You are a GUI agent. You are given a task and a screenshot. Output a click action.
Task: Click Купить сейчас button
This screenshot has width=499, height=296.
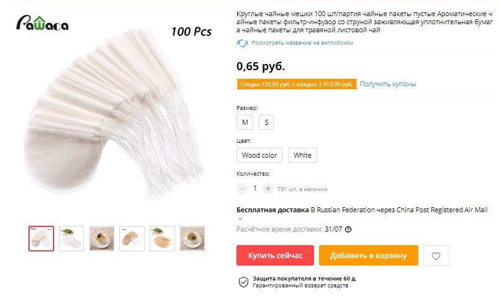[x=276, y=255]
